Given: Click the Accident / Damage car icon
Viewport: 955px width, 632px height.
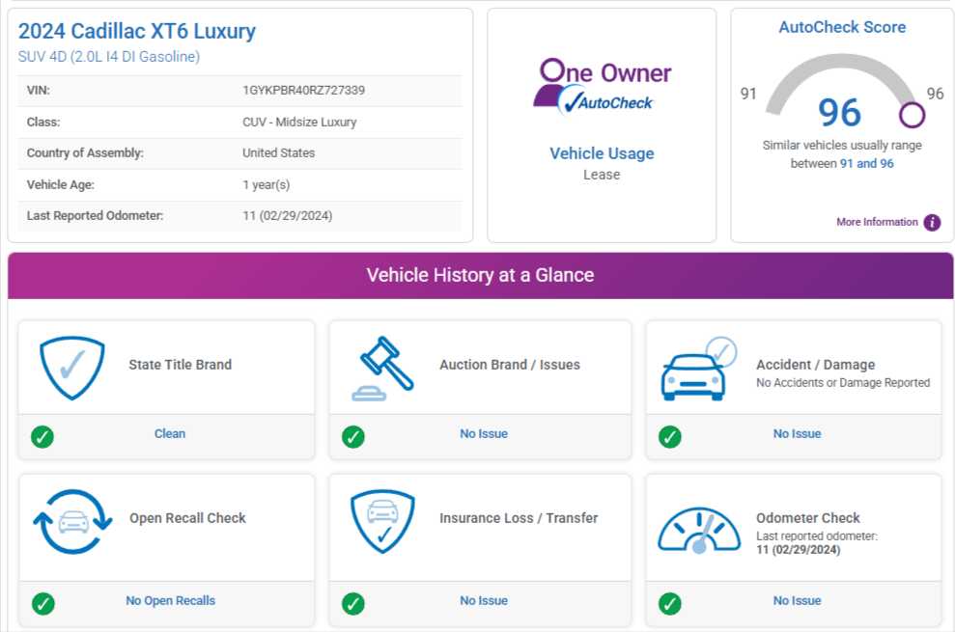Looking at the screenshot, I should [697, 370].
